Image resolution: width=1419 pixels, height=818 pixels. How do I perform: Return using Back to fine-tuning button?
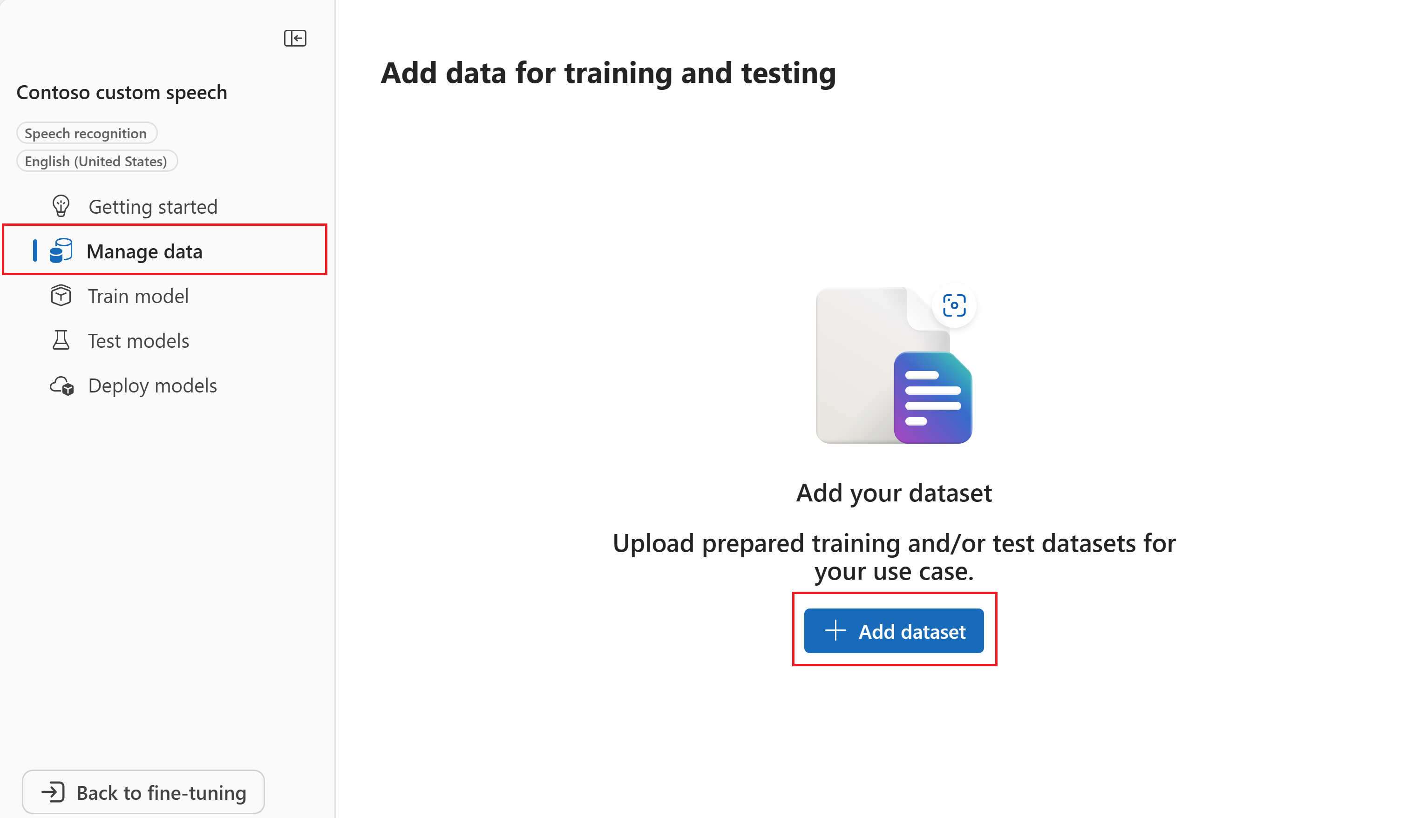click(143, 792)
